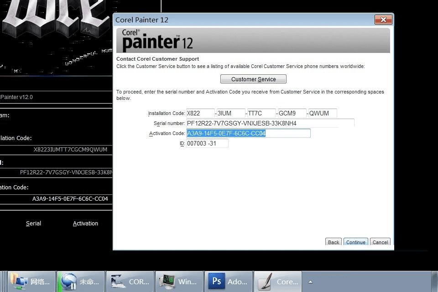Screen dimensions: 438x292
Task: Click the Corel Painter 12 logo banner
Action: click(x=253, y=40)
